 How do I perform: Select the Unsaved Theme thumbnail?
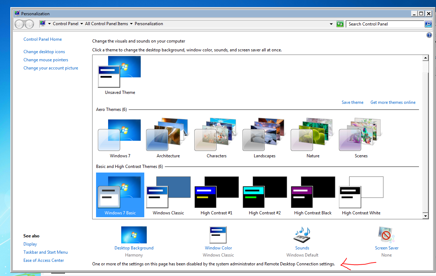(120, 75)
